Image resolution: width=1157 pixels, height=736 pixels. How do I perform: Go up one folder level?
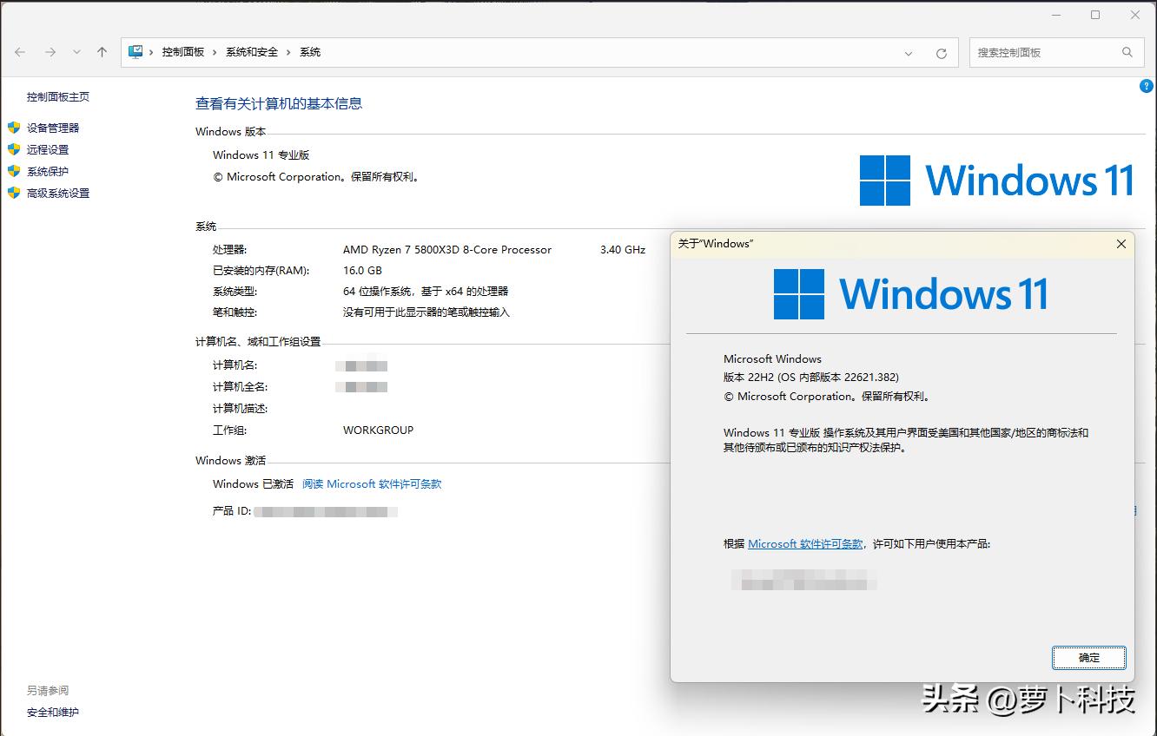(x=102, y=52)
